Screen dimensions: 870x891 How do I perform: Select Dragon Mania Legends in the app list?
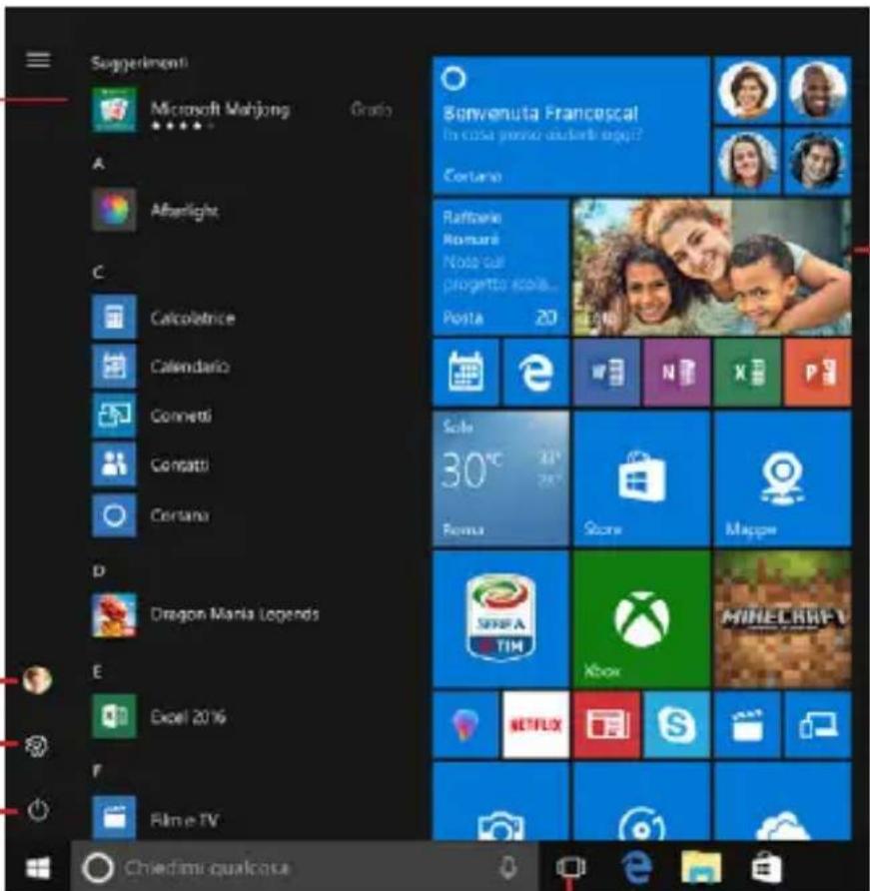(x=232, y=614)
